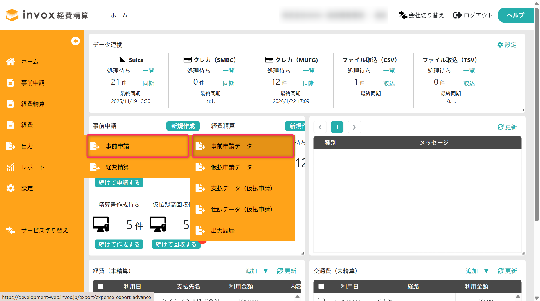Screen dimensions: 540x301
Task: Click the page vertical scrollbar
Action: [x=537, y=113]
